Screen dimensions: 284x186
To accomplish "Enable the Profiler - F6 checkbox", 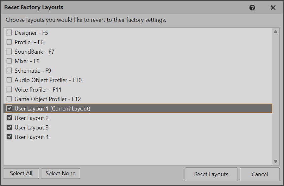I will point(9,42).
